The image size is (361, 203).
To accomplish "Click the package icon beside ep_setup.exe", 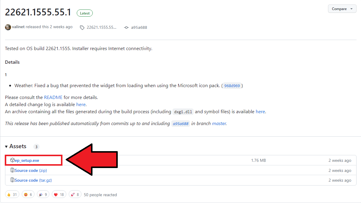I will (x=12, y=160).
